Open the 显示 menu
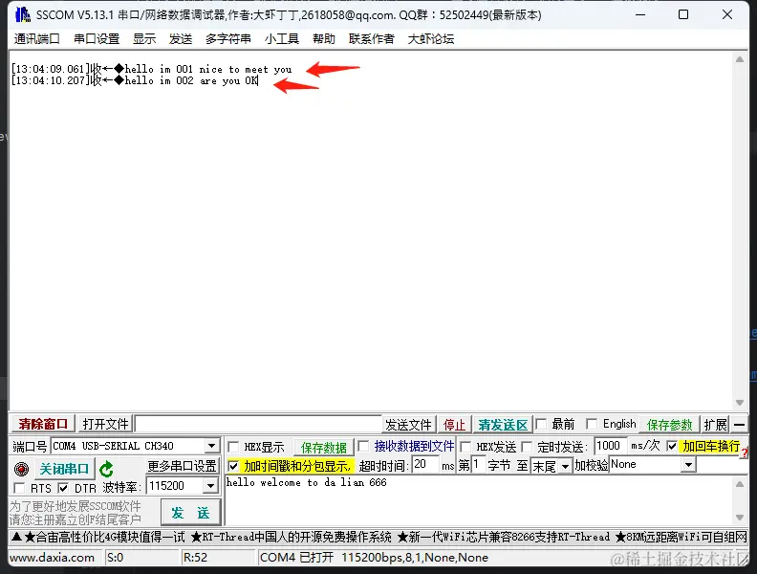Image resolution: width=757 pixels, height=574 pixels. (x=144, y=38)
